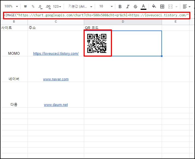
Task: Open the font family dropdown
Action: (80, 7)
